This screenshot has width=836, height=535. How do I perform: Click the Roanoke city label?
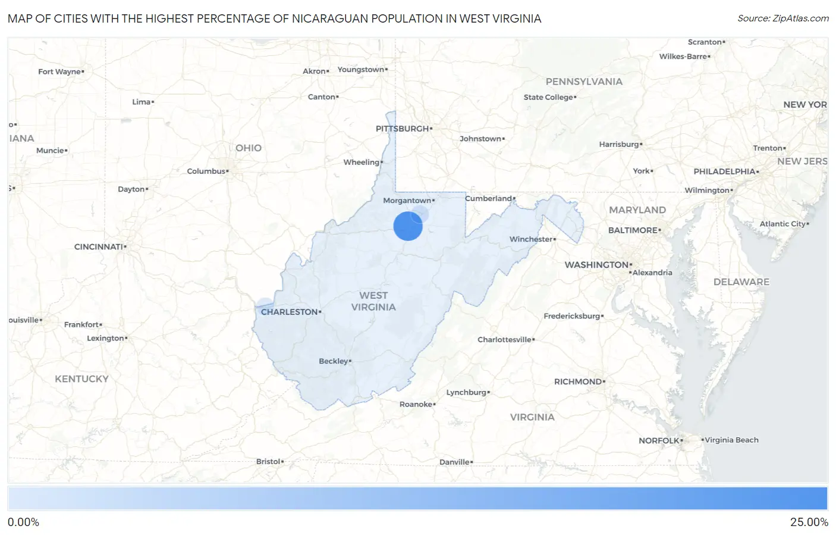[x=416, y=404]
